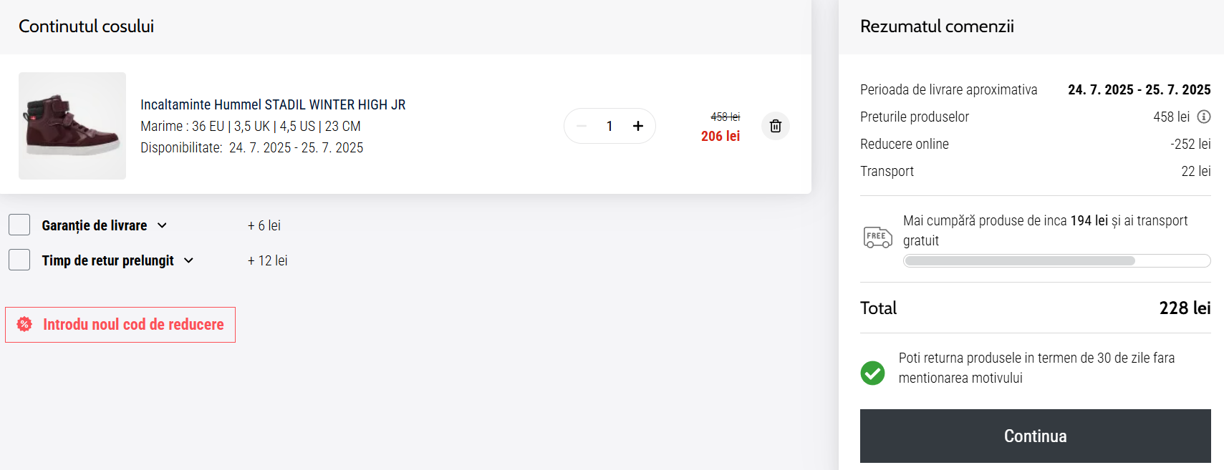Click the Timp de retur prelungit label
This screenshot has height=470, width=1224.
tap(107, 260)
